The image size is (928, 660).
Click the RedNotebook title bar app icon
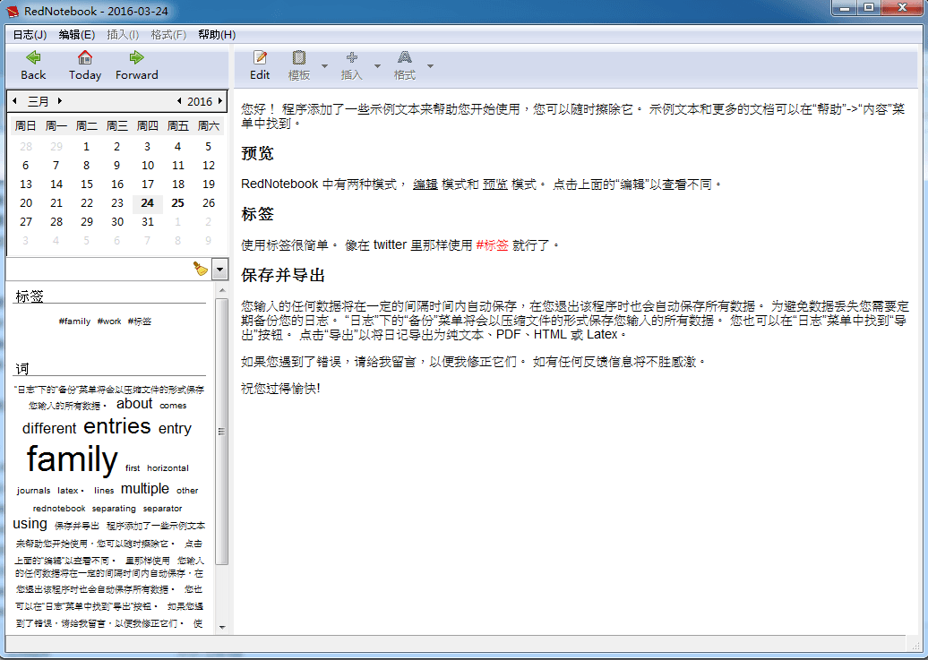(13, 12)
